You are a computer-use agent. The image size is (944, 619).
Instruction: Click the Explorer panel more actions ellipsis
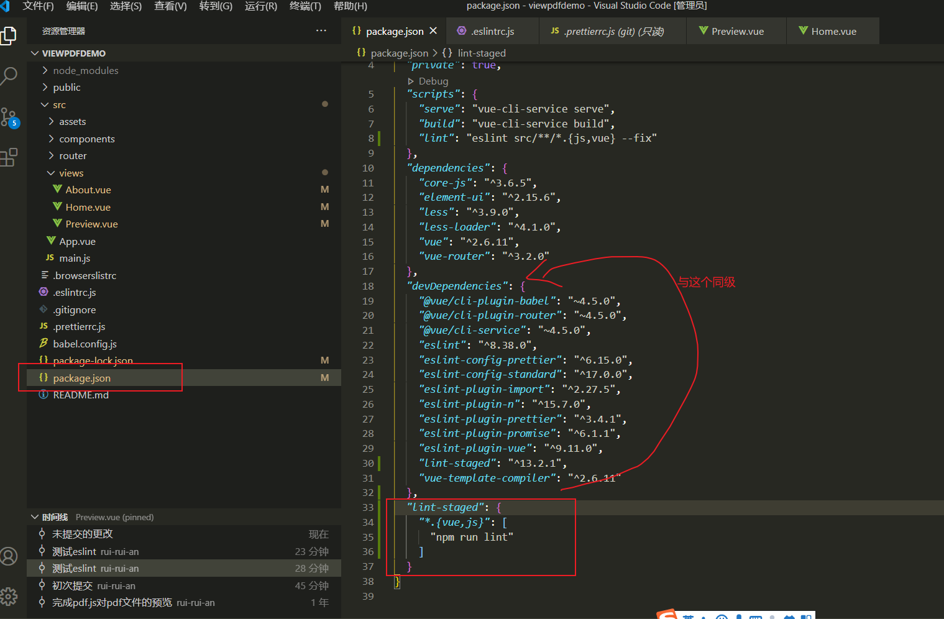click(x=321, y=30)
